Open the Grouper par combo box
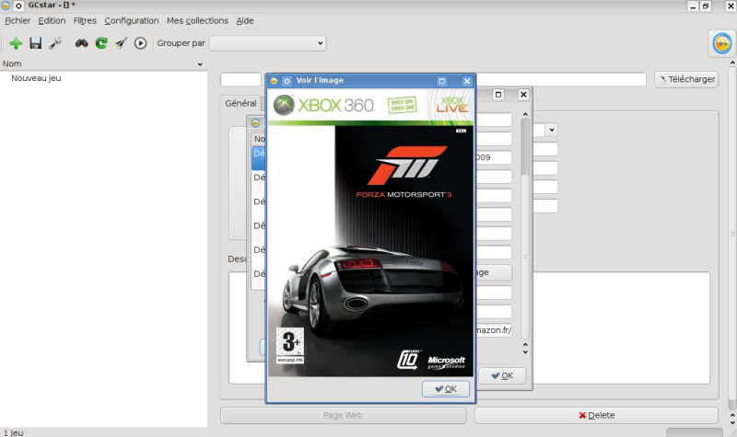This screenshot has height=437, width=737. click(x=267, y=43)
